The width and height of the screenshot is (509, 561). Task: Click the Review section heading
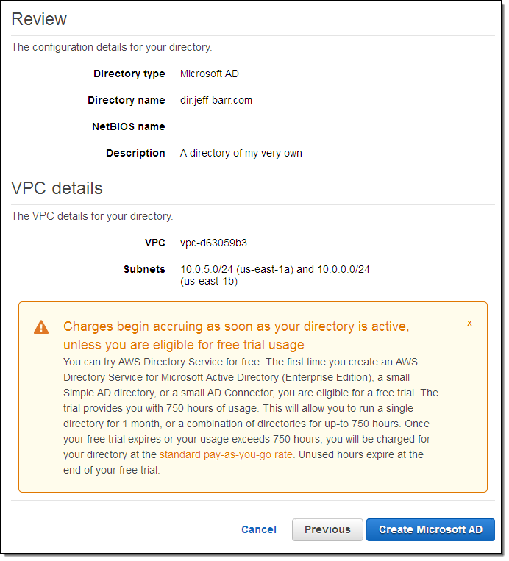coord(39,19)
